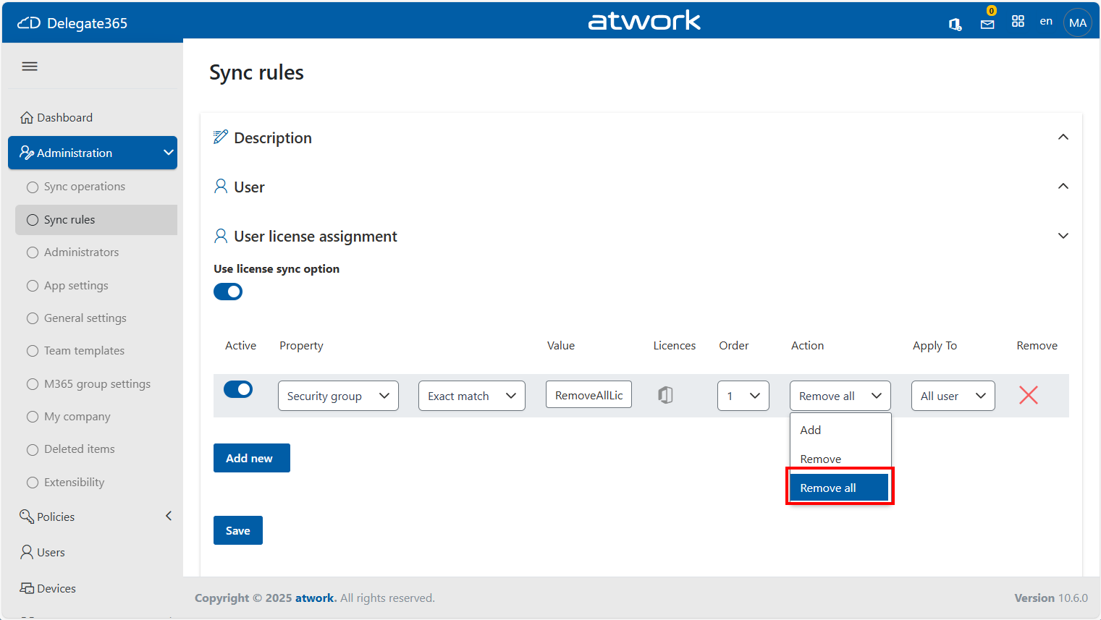Click the tenant building icon in the header
The width and height of the screenshot is (1101, 620).
[955, 24]
